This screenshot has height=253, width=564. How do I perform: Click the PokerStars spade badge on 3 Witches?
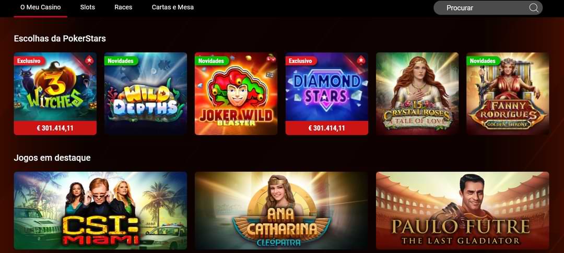click(x=89, y=61)
